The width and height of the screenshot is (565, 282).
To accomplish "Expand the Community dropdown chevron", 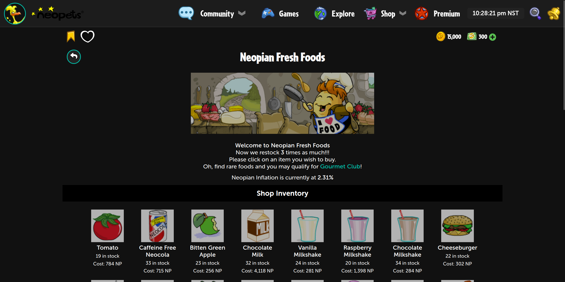I will tap(242, 13).
